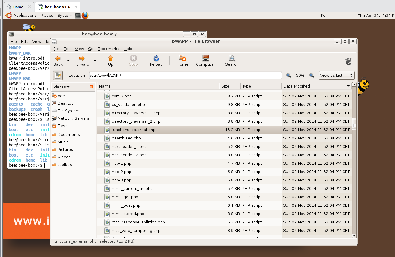The height and width of the screenshot is (257, 395).
Task: Close the Places side pane
Action: [91, 87]
